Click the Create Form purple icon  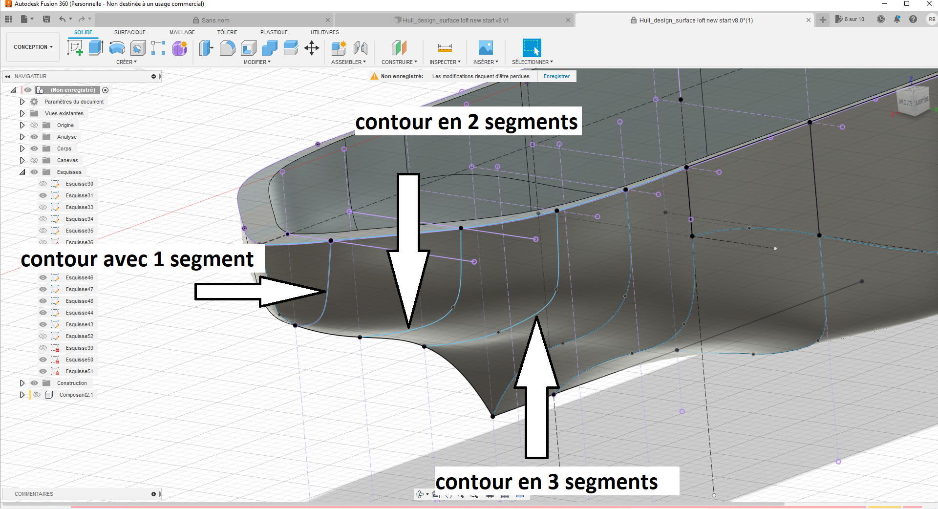click(180, 48)
